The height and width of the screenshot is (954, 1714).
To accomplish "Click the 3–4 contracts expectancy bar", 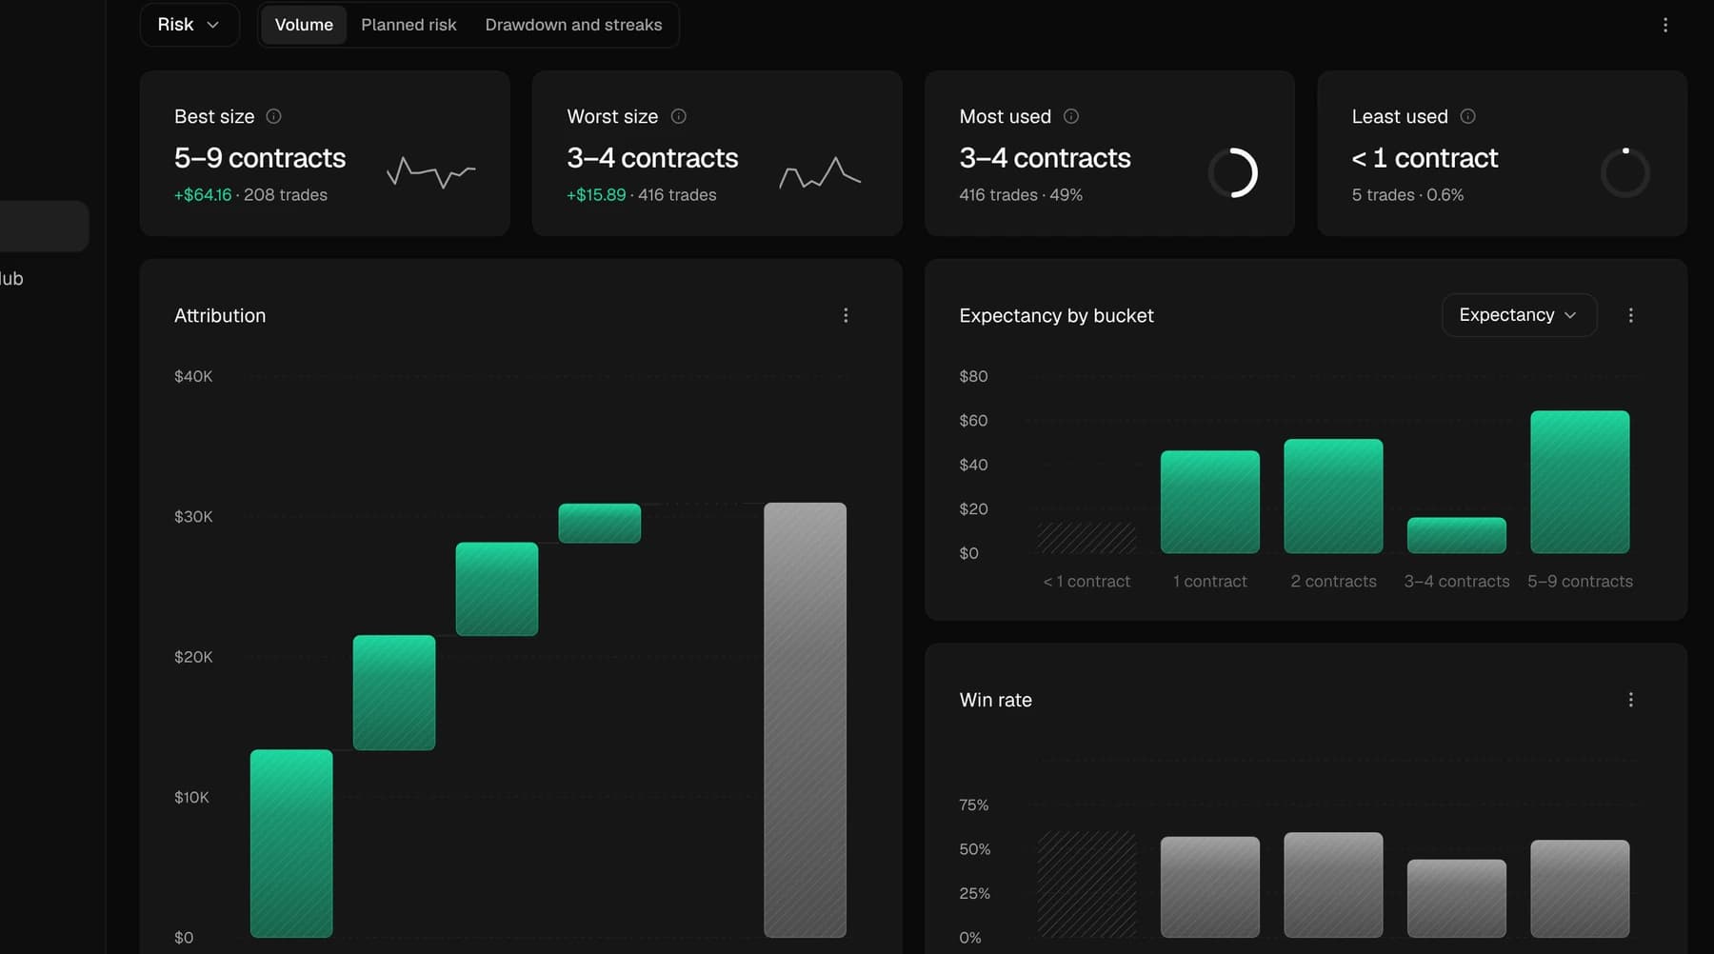I will pos(1457,535).
